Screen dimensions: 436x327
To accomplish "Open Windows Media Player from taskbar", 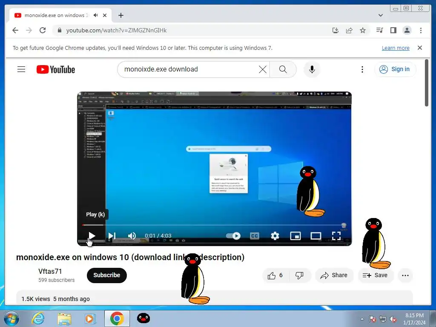I will pos(90,318).
